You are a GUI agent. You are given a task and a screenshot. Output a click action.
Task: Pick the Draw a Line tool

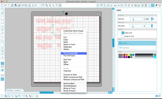[x=2, y=16]
